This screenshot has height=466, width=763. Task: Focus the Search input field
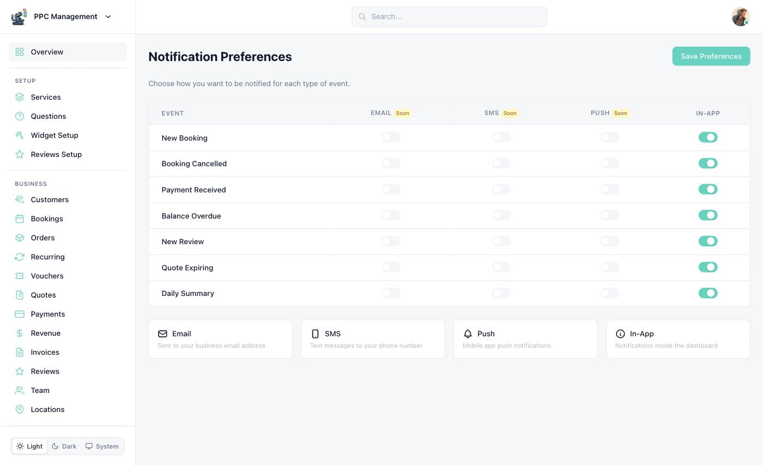tap(449, 17)
